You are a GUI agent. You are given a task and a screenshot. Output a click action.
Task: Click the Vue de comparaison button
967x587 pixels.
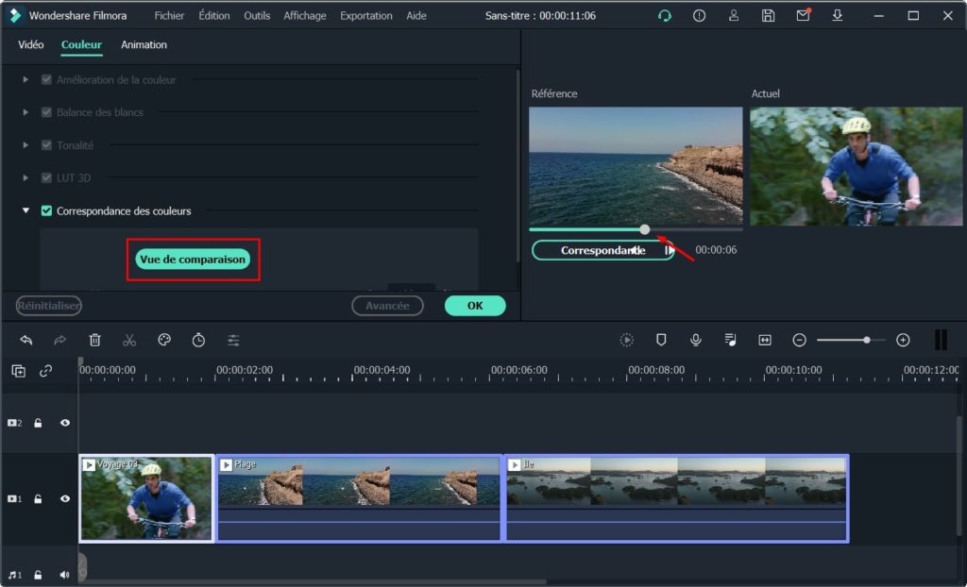coord(193,260)
